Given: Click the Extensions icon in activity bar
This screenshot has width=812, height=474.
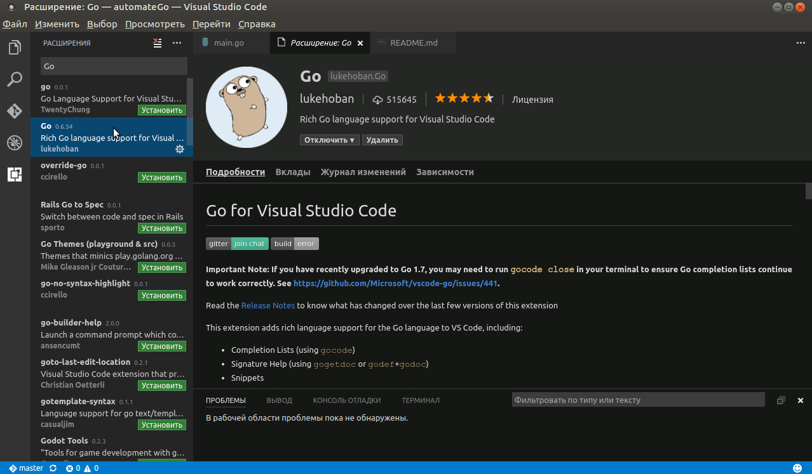Looking at the screenshot, I should click(x=15, y=174).
